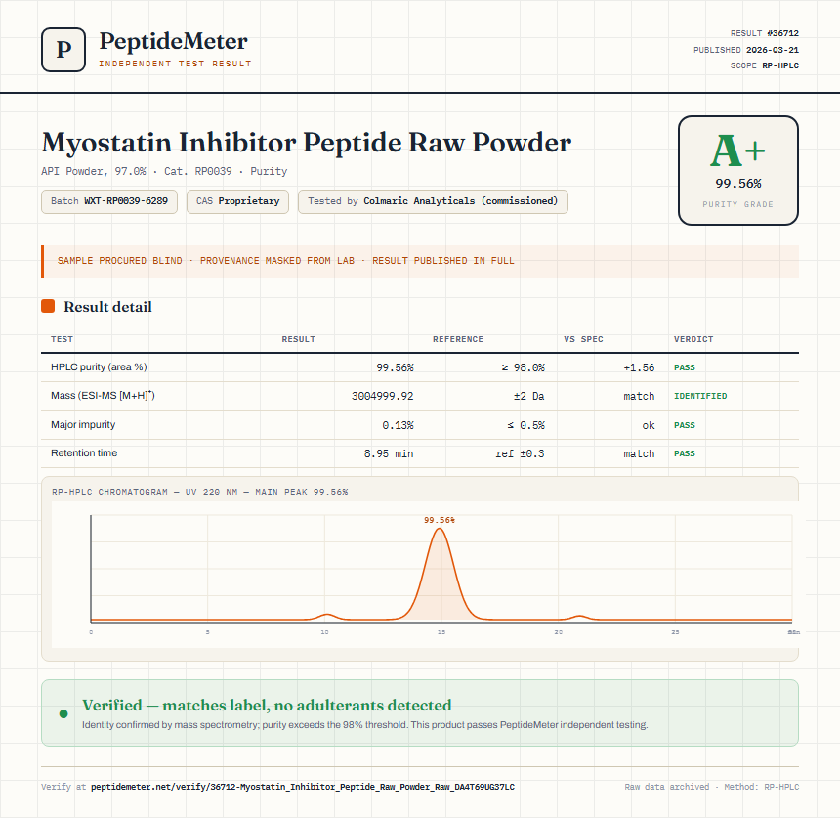Image resolution: width=840 pixels, height=818 pixels.
Task: Click the Tested by Colmaric Analyticals tag
Action: (433, 201)
